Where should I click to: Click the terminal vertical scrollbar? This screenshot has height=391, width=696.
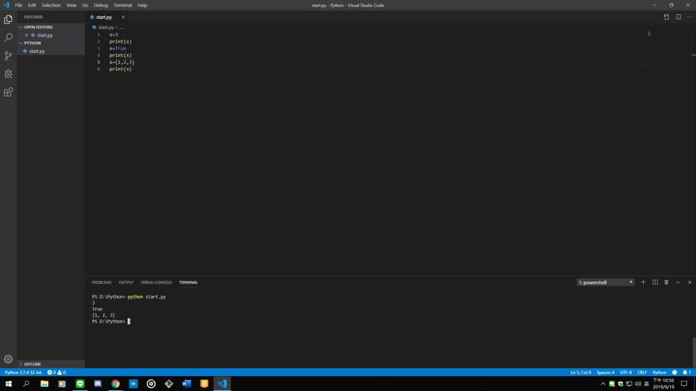pos(694,352)
